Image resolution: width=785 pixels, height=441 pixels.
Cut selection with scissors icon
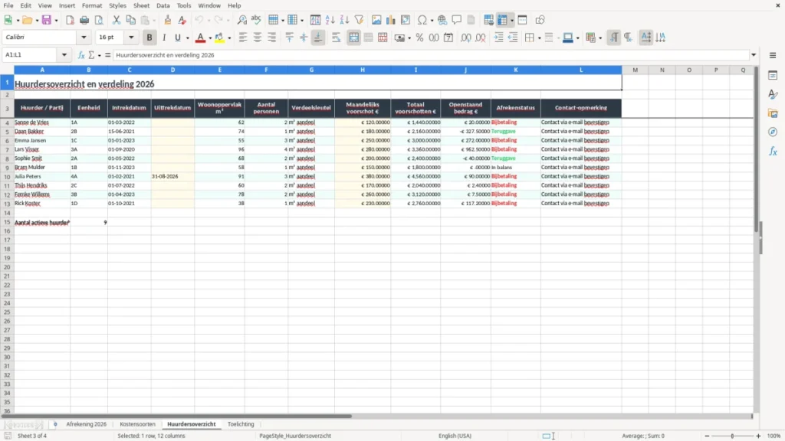point(117,20)
